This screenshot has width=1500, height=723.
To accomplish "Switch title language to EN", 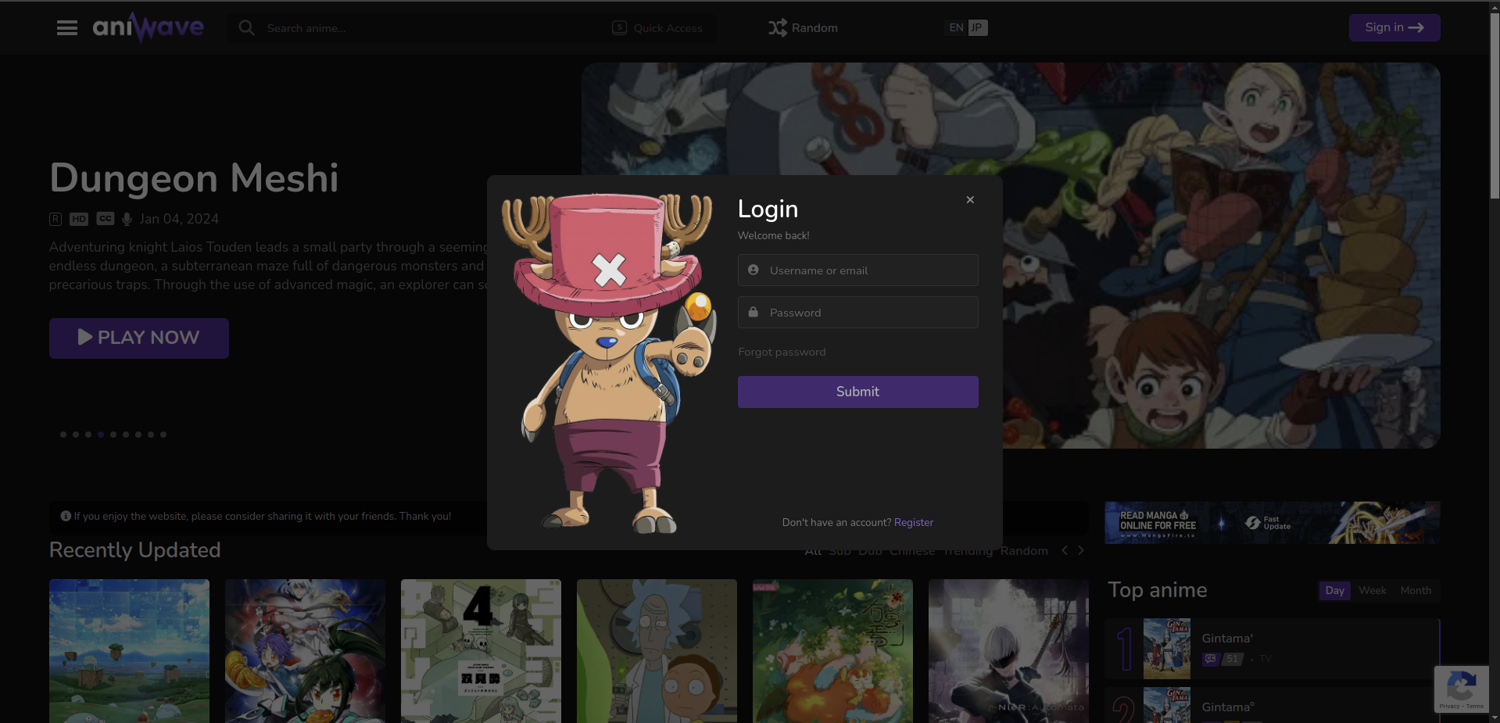I will coord(956,28).
